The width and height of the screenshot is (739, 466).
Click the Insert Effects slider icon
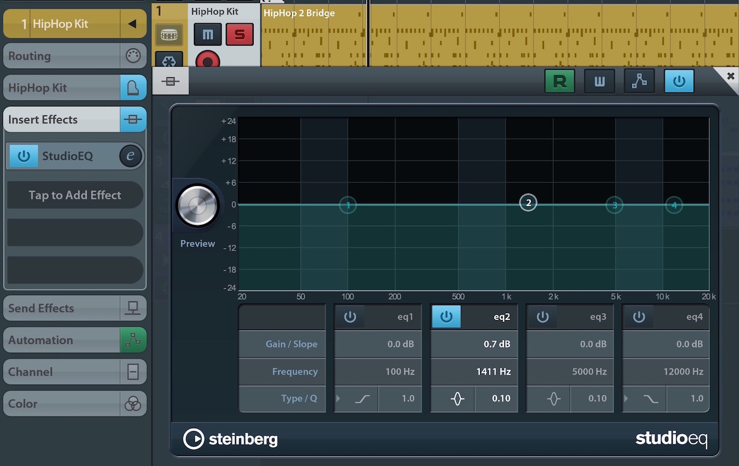tap(133, 119)
